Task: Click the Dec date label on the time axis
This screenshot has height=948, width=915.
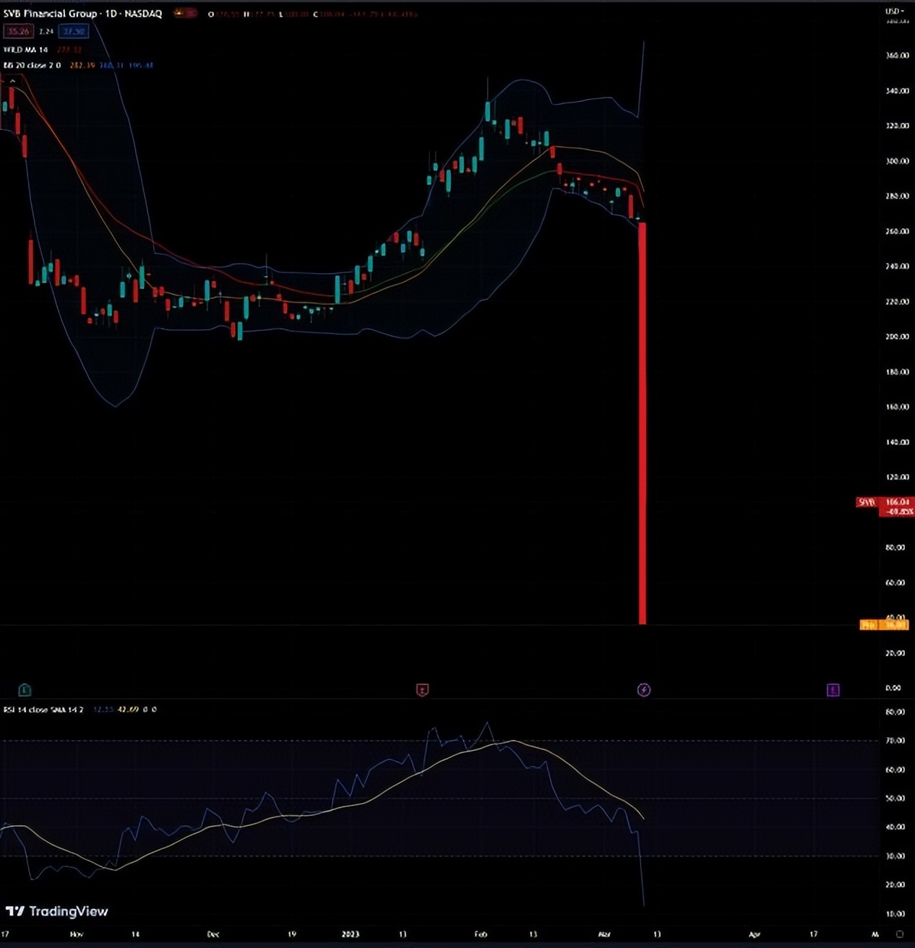Action: pyautogui.click(x=213, y=934)
